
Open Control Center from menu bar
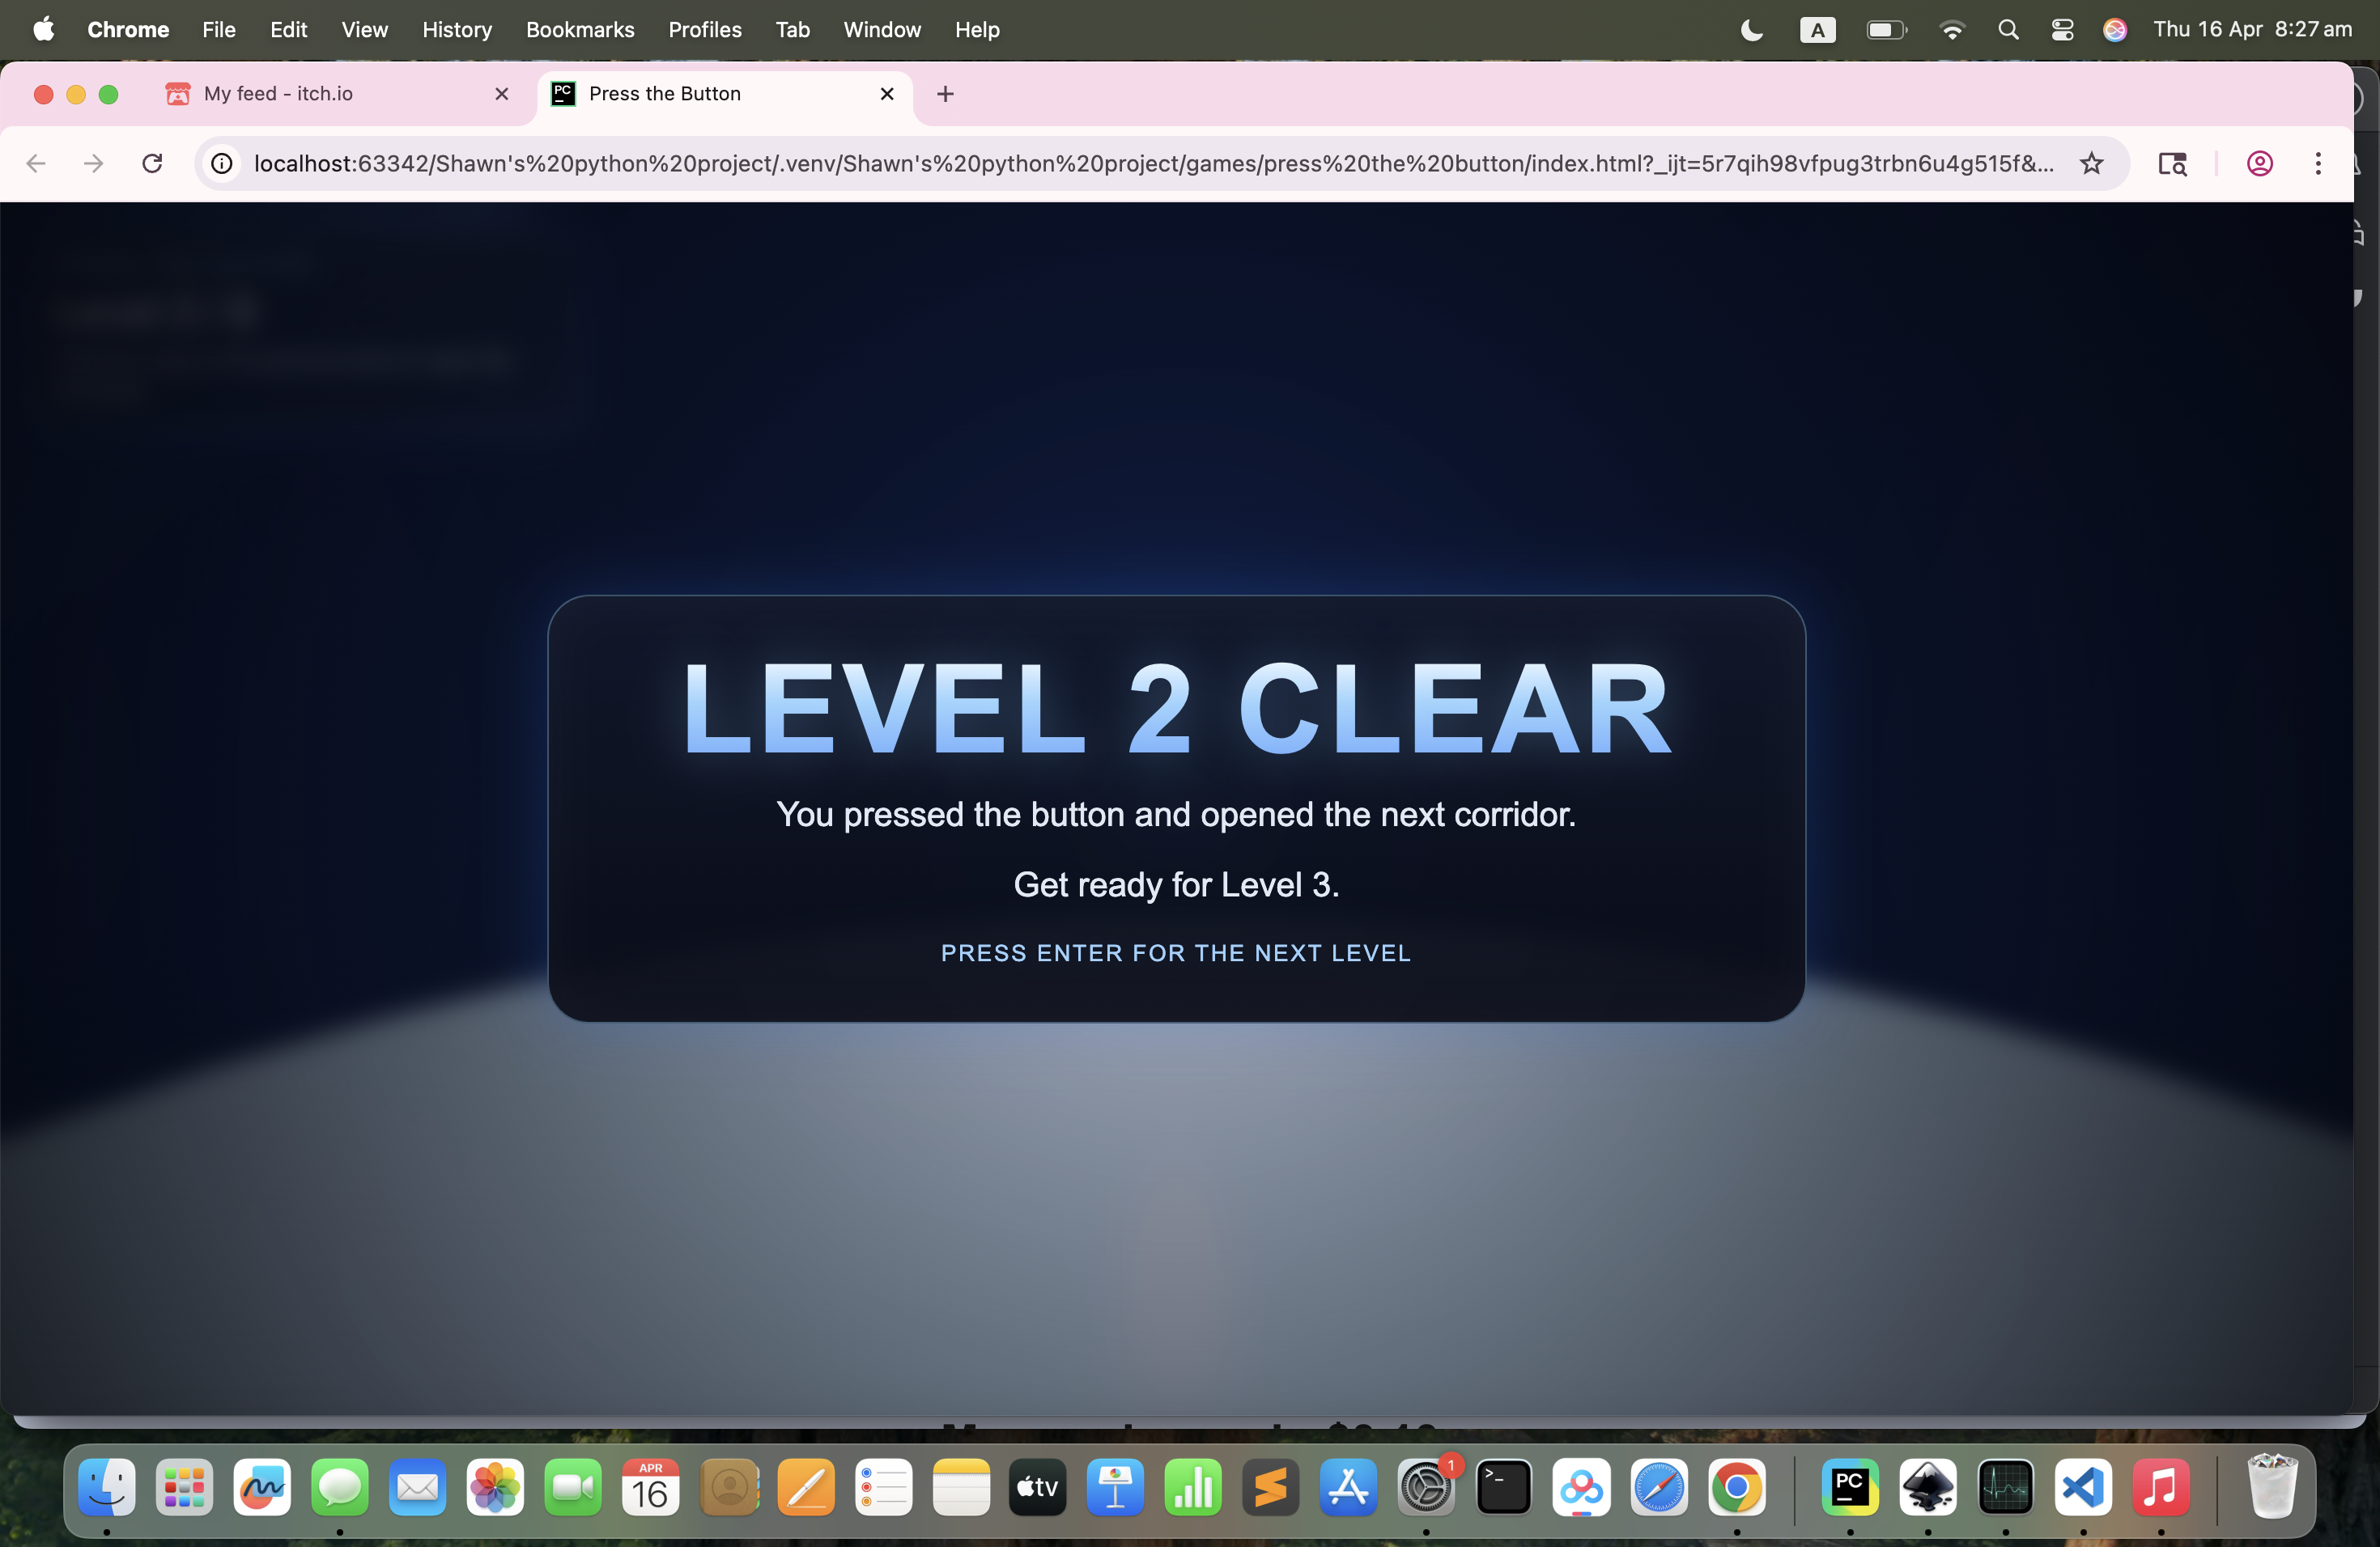click(x=2062, y=30)
